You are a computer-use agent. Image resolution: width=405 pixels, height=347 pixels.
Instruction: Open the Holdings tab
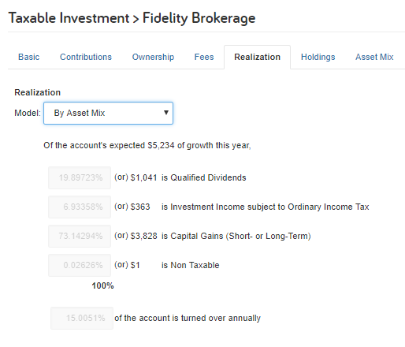click(318, 57)
